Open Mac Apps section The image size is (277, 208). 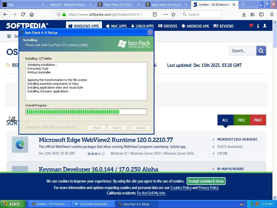[x=116, y=26]
